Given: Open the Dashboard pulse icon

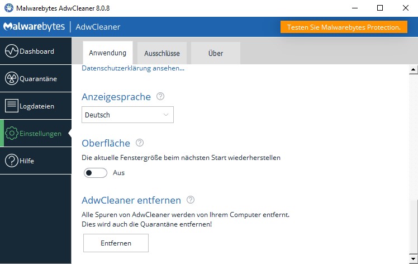Looking at the screenshot, I should [x=12, y=51].
